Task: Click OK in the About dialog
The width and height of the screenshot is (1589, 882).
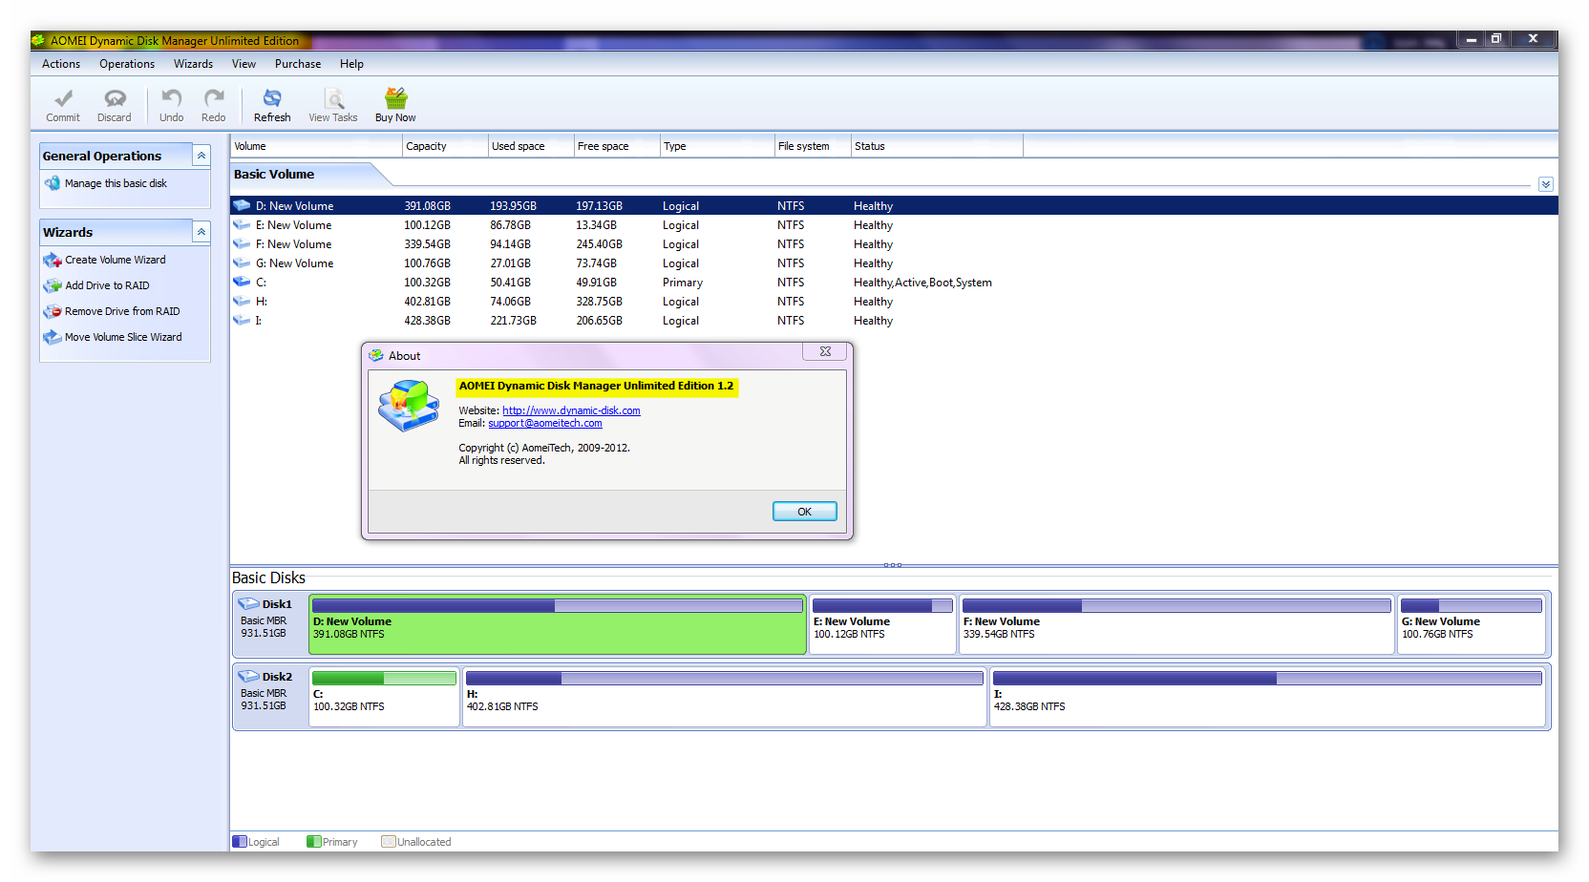Action: point(805,512)
